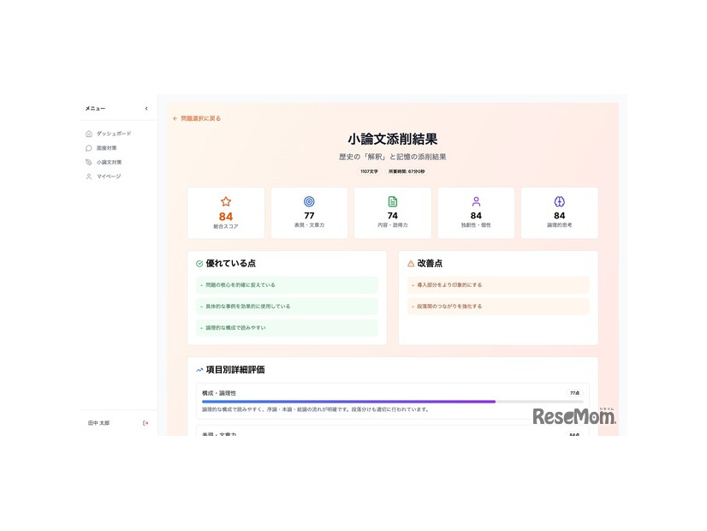Click the target icon on 表現・文章力 card
707x531 pixels.
[x=309, y=201]
